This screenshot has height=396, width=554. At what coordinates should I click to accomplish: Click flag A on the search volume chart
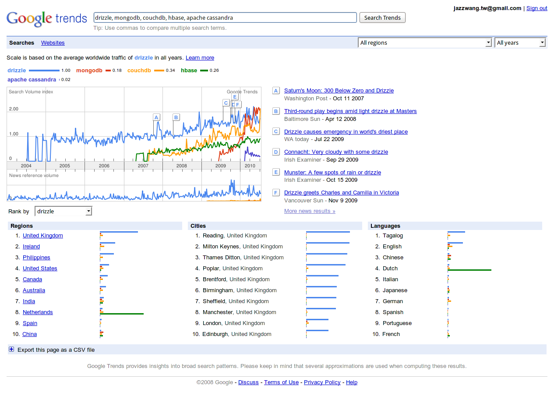(156, 117)
